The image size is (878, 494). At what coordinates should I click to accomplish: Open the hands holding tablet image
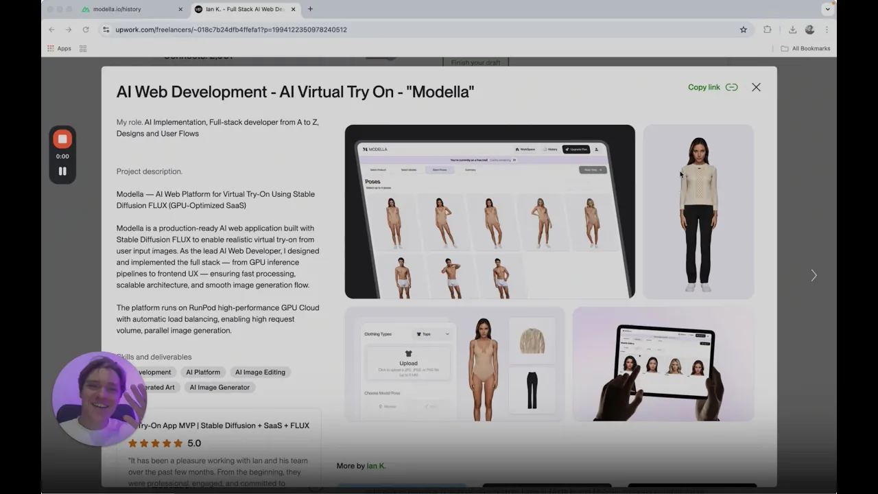tap(663, 364)
